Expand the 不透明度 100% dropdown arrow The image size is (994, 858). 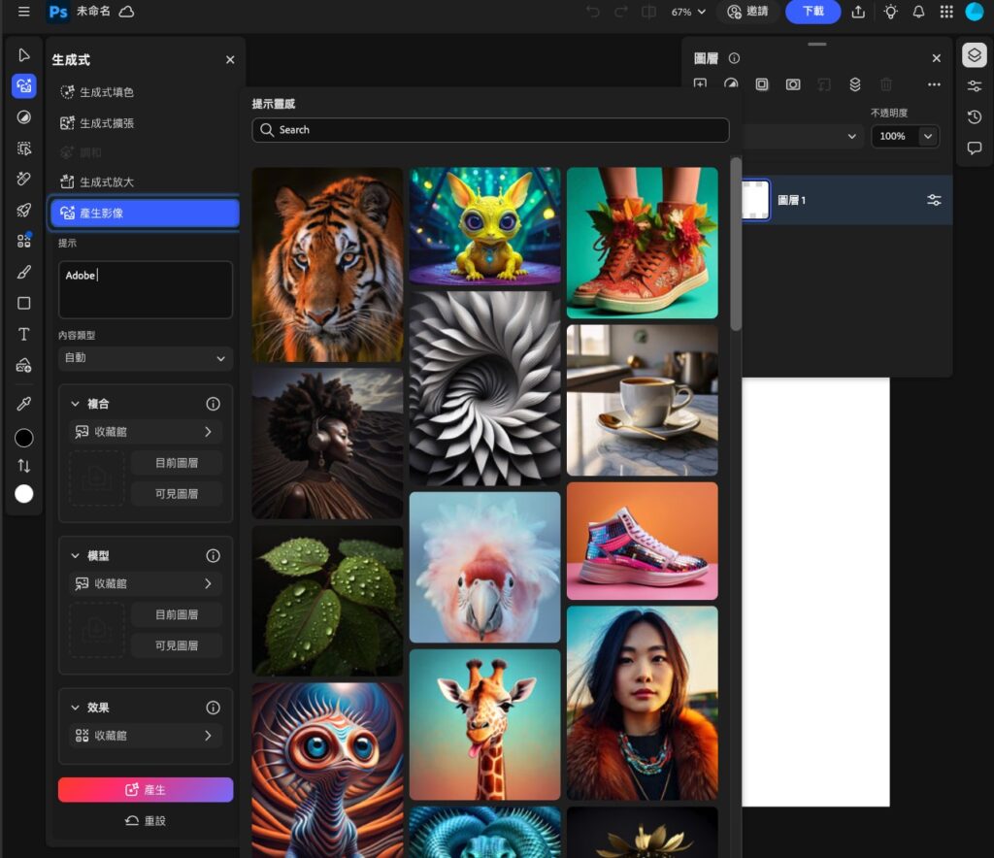(x=928, y=137)
